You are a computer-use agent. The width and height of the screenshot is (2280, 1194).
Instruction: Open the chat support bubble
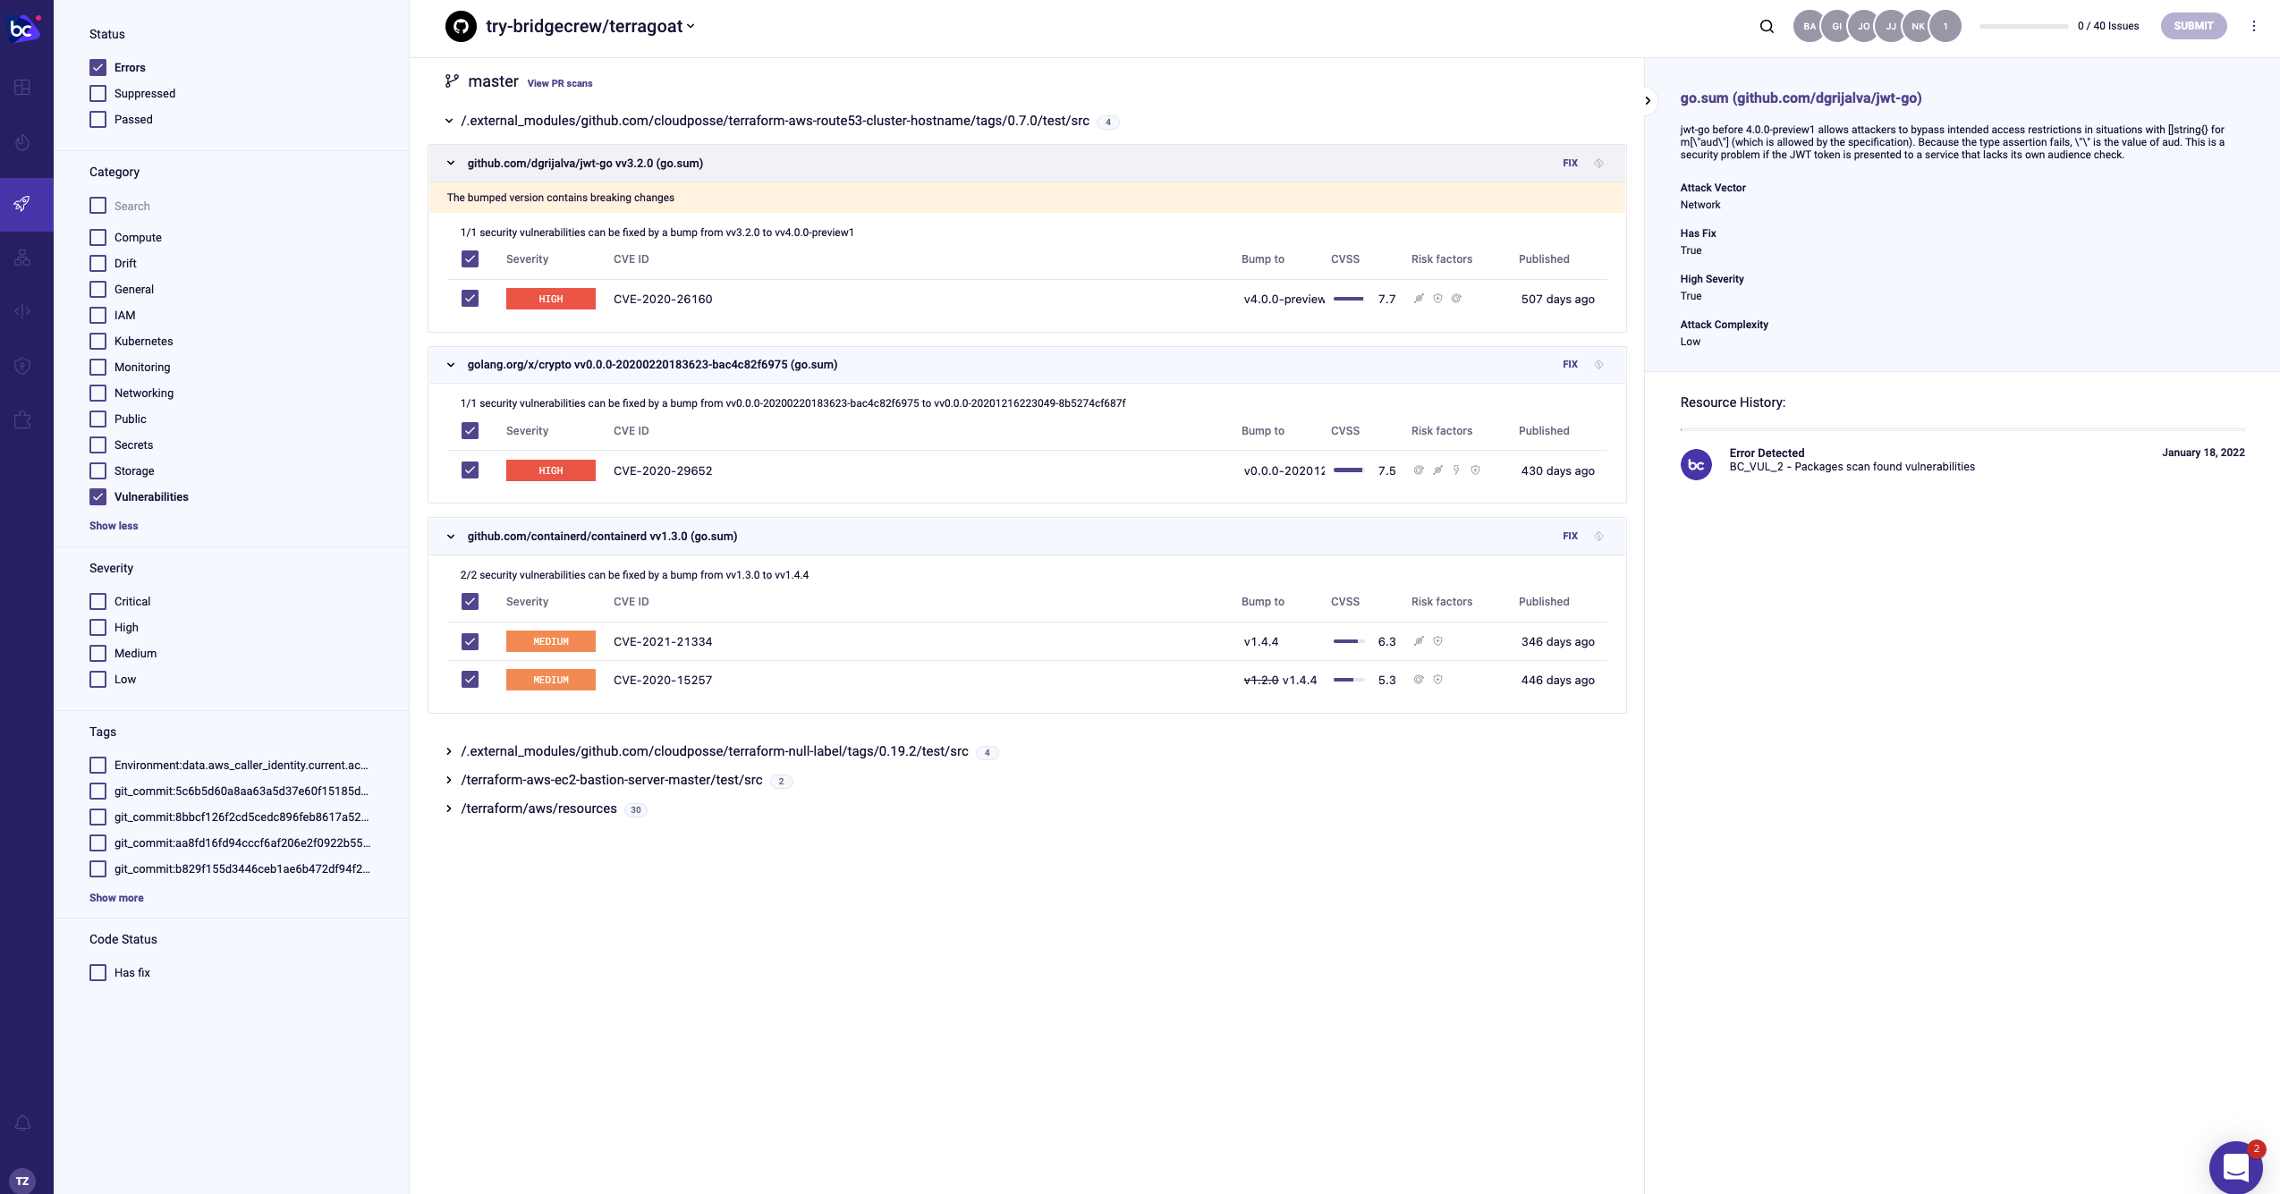click(x=2235, y=1166)
